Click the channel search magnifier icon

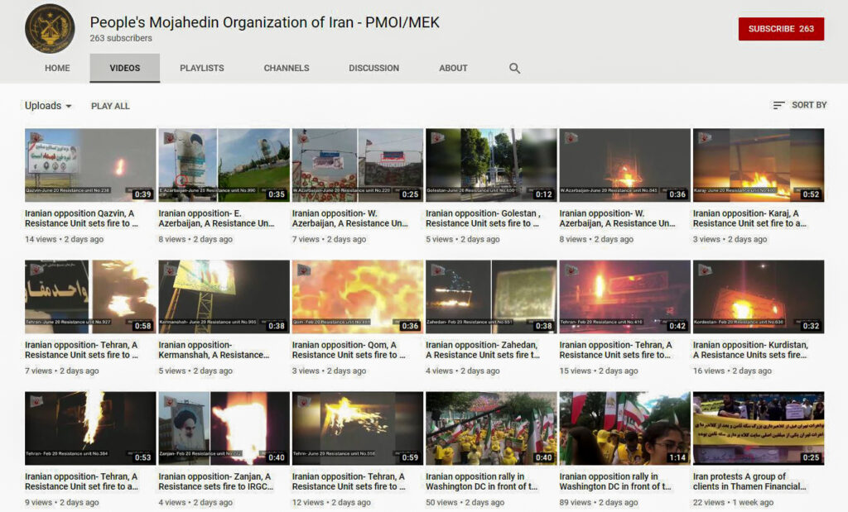tap(514, 69)
